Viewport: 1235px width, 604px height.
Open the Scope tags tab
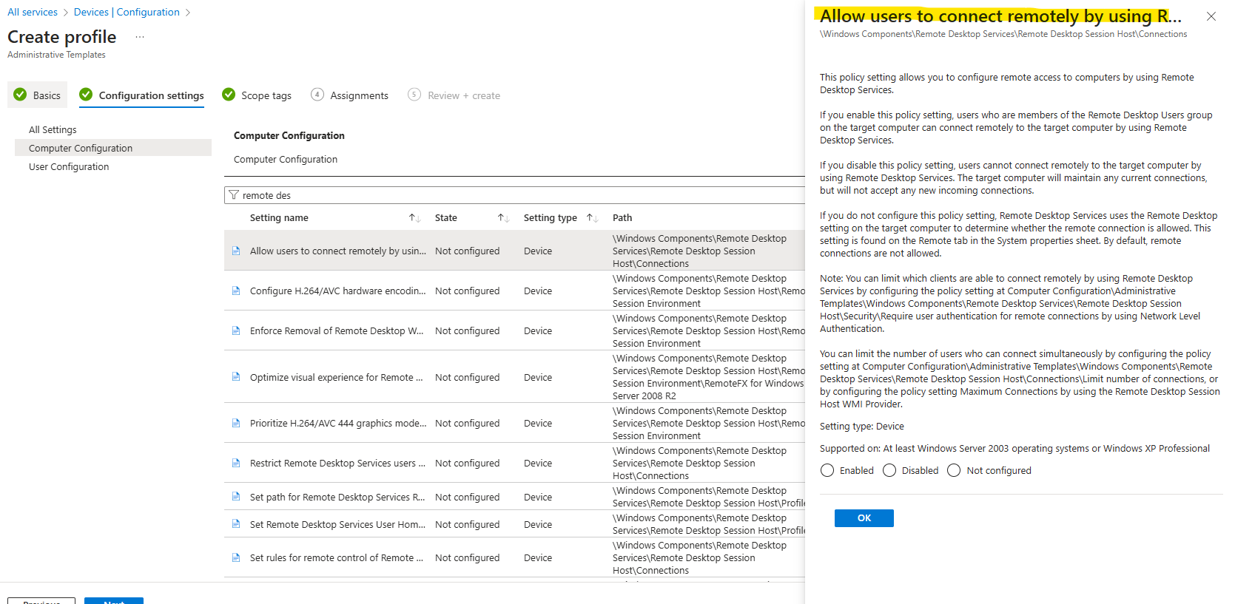pos(257,95)
